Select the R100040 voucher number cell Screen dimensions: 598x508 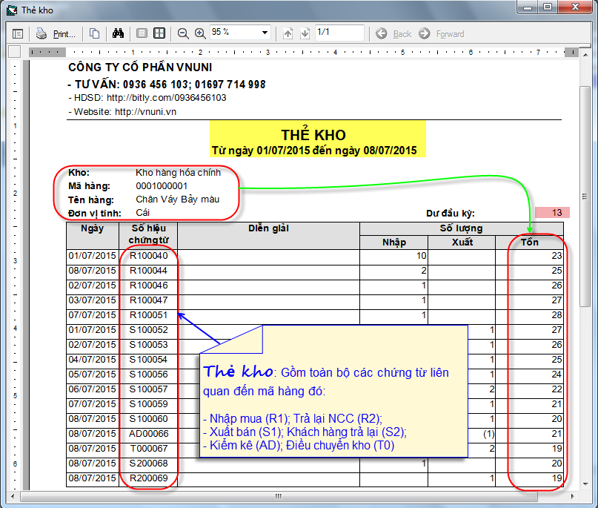point(148,256)
